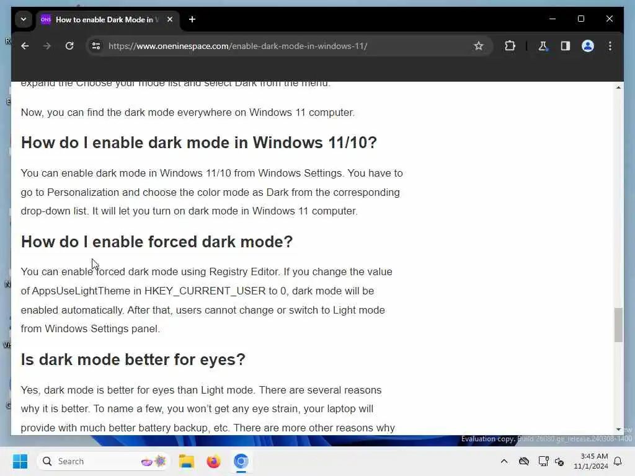635x476 pixels.
Task: Click the scrollbar up arrow
Action: 618,87
